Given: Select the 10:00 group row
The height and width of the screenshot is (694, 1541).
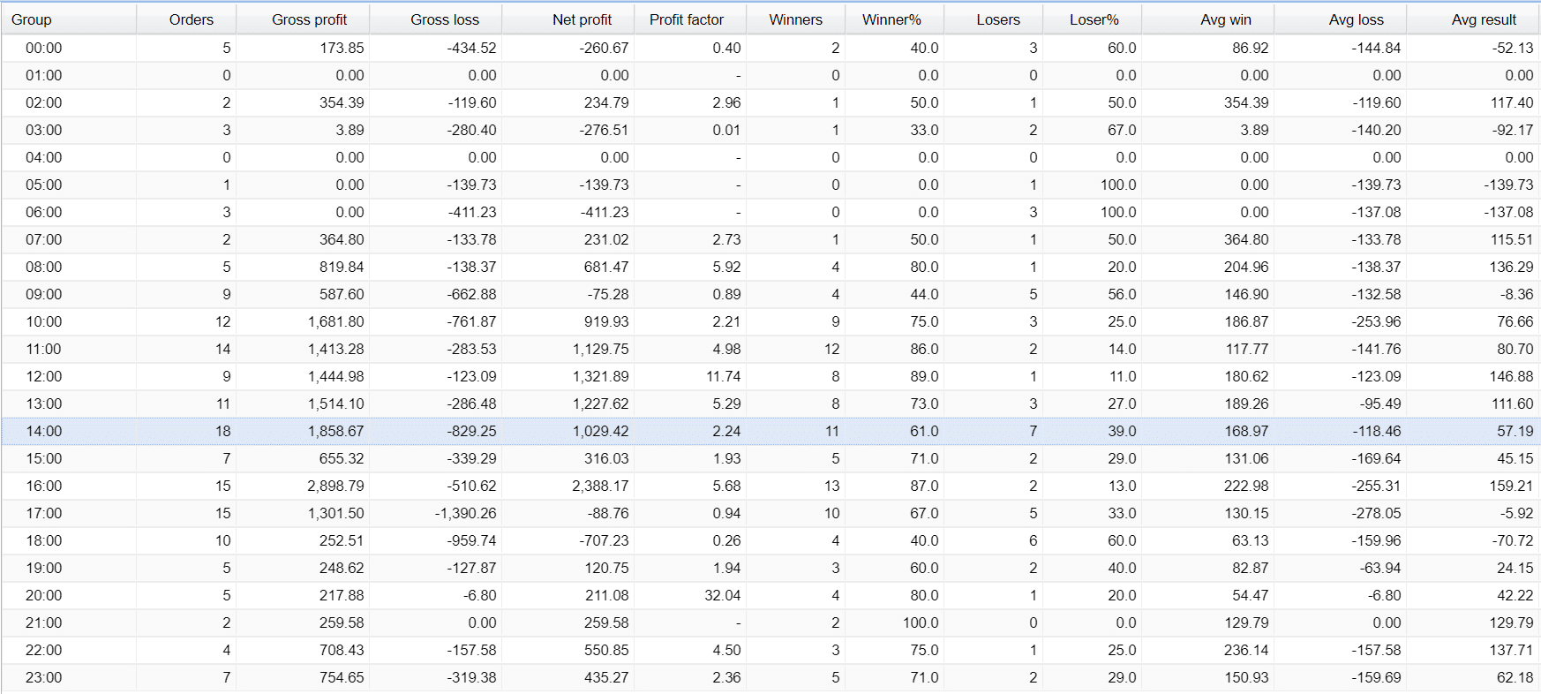Looking at the screenshot, I should point(770,321).
